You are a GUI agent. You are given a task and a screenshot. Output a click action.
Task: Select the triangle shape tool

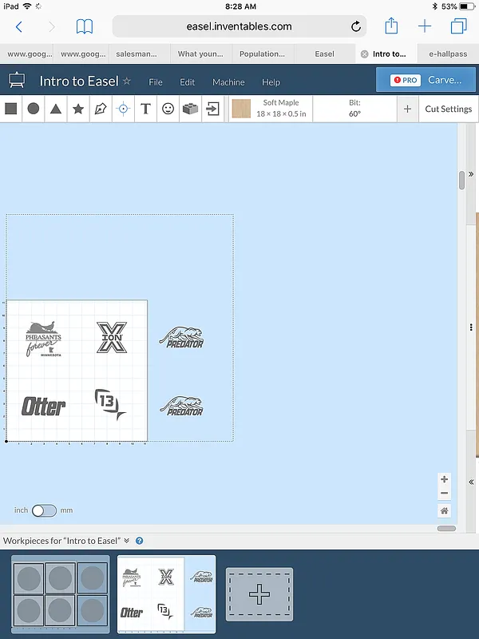pos(56,109)
